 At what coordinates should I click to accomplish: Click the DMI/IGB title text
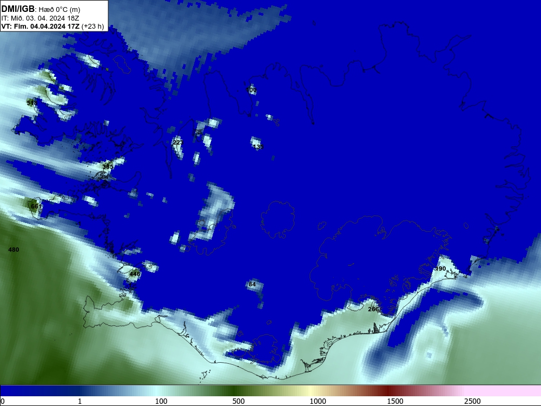(18, 9)
